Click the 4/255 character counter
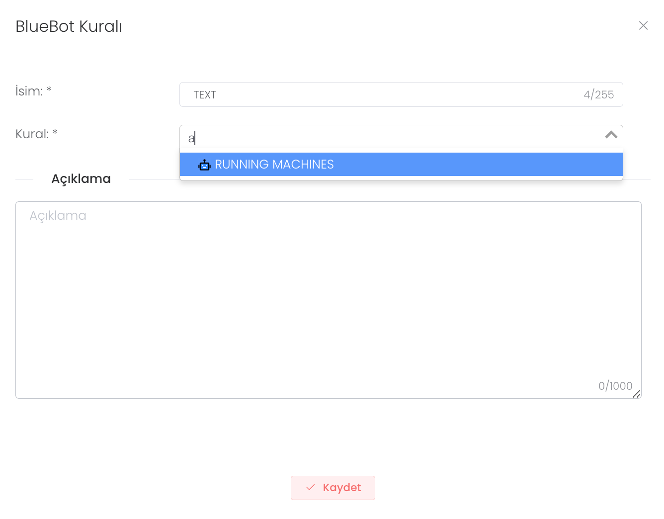Screen dimensions: 664x519 [599, 94]
